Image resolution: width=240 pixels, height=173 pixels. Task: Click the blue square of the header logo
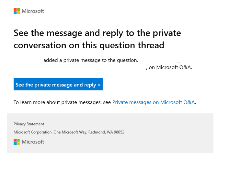(15, 13)
